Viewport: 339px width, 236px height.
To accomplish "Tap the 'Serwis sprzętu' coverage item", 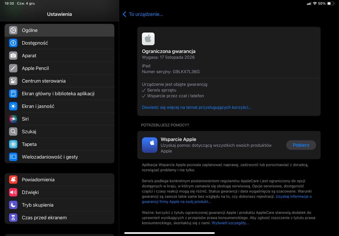I will [161, 90].
